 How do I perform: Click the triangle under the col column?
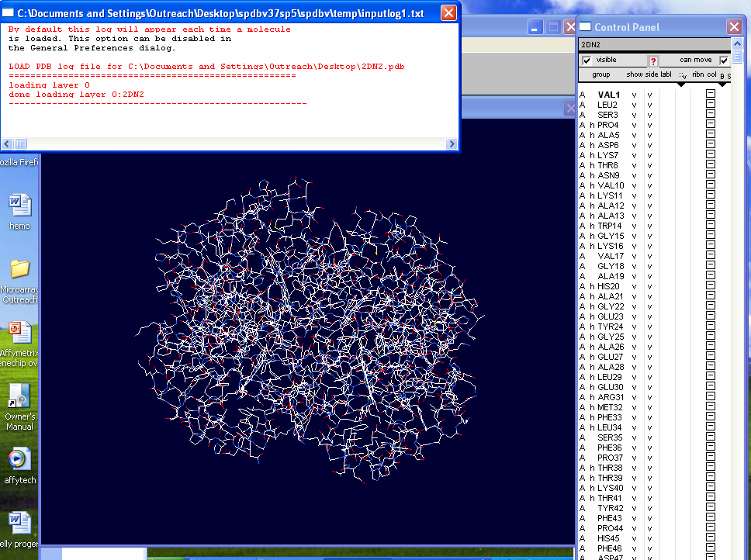(722, 84)
